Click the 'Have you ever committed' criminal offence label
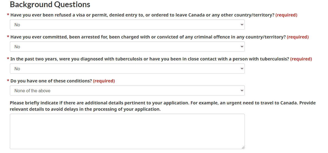 (148, 37)
